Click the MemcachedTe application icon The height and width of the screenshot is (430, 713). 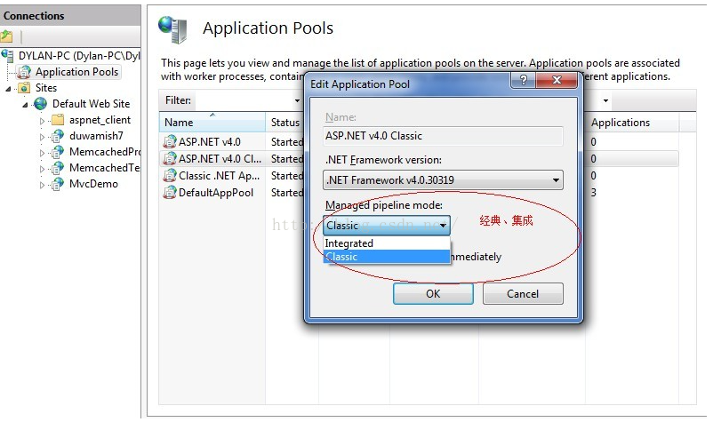pos(57,168)
